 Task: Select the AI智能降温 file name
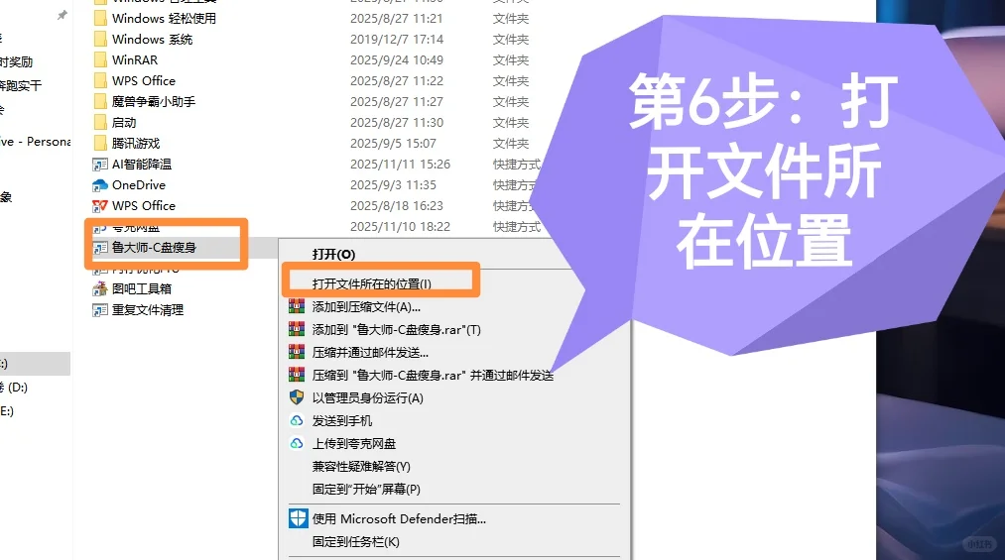point(142,164)
